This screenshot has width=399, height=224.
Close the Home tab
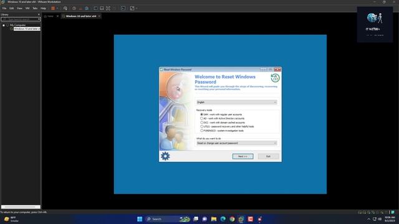pos(57,16)
